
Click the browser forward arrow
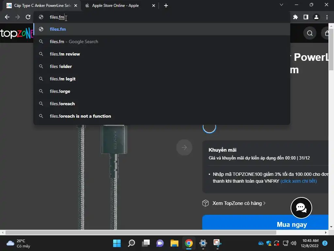pyautogui.click(x=18, y=17)
